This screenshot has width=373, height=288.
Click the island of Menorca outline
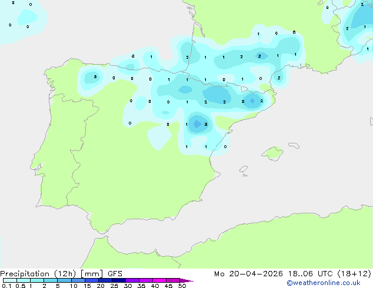(x=294, y=145)
